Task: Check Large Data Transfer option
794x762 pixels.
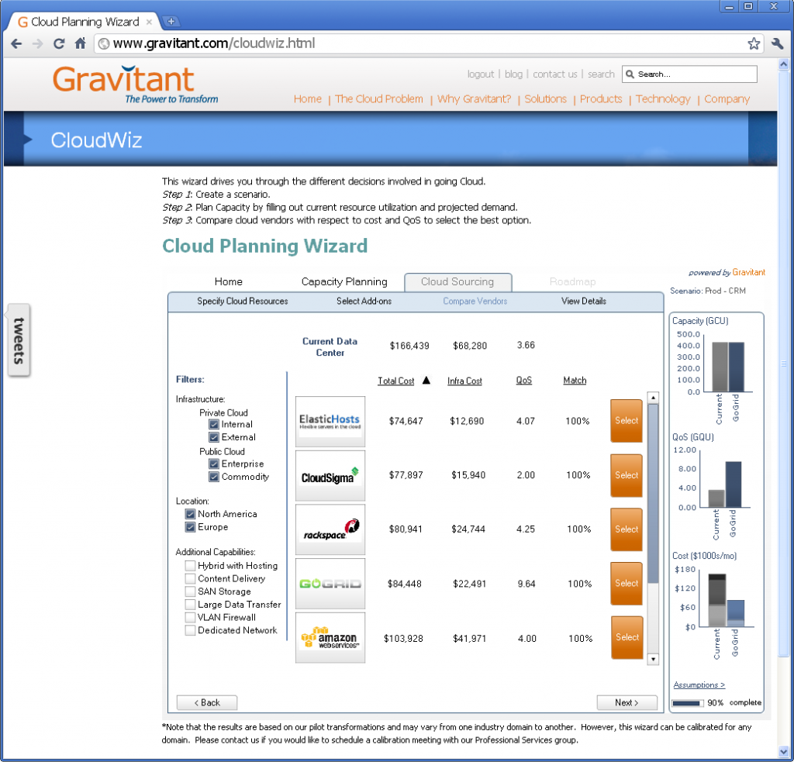Action: click(x=190, y=605)
